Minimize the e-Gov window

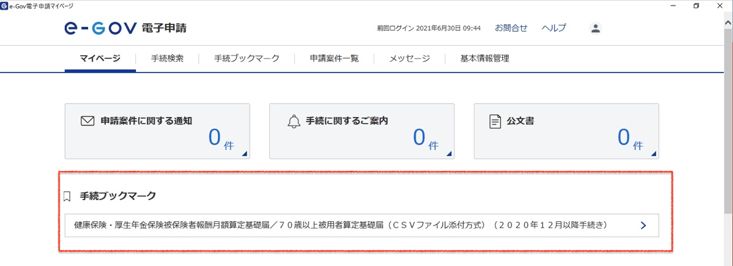(672, 5)
